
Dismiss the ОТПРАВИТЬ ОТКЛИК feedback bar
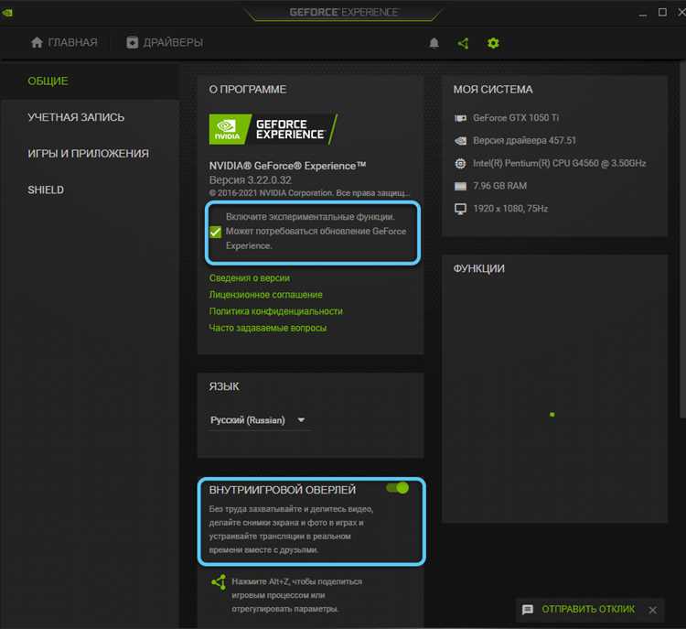(652, 610)
